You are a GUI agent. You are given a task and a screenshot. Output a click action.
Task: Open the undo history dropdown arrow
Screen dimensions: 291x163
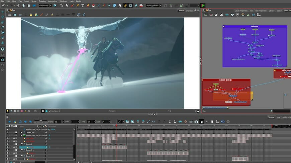[x=7, y=6]
